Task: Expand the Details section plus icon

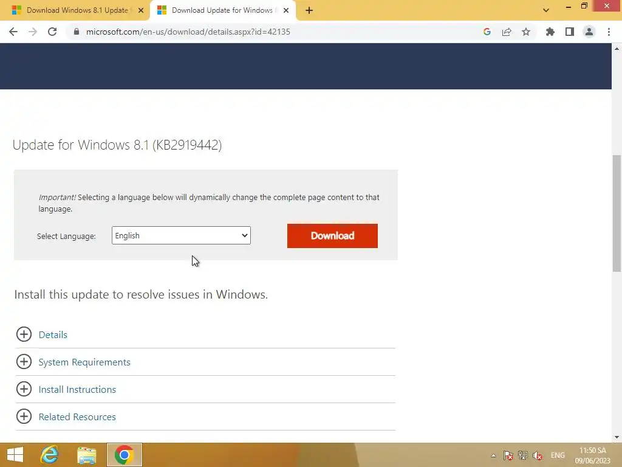Action: pyautogui.click(x=24, y=334)
